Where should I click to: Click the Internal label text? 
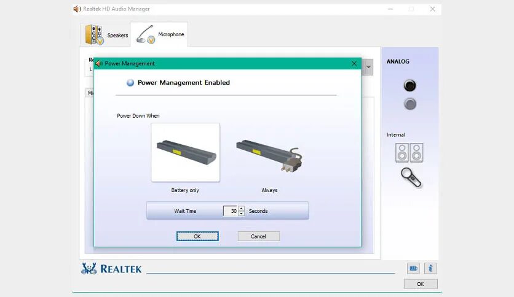(x=396, y=135)
